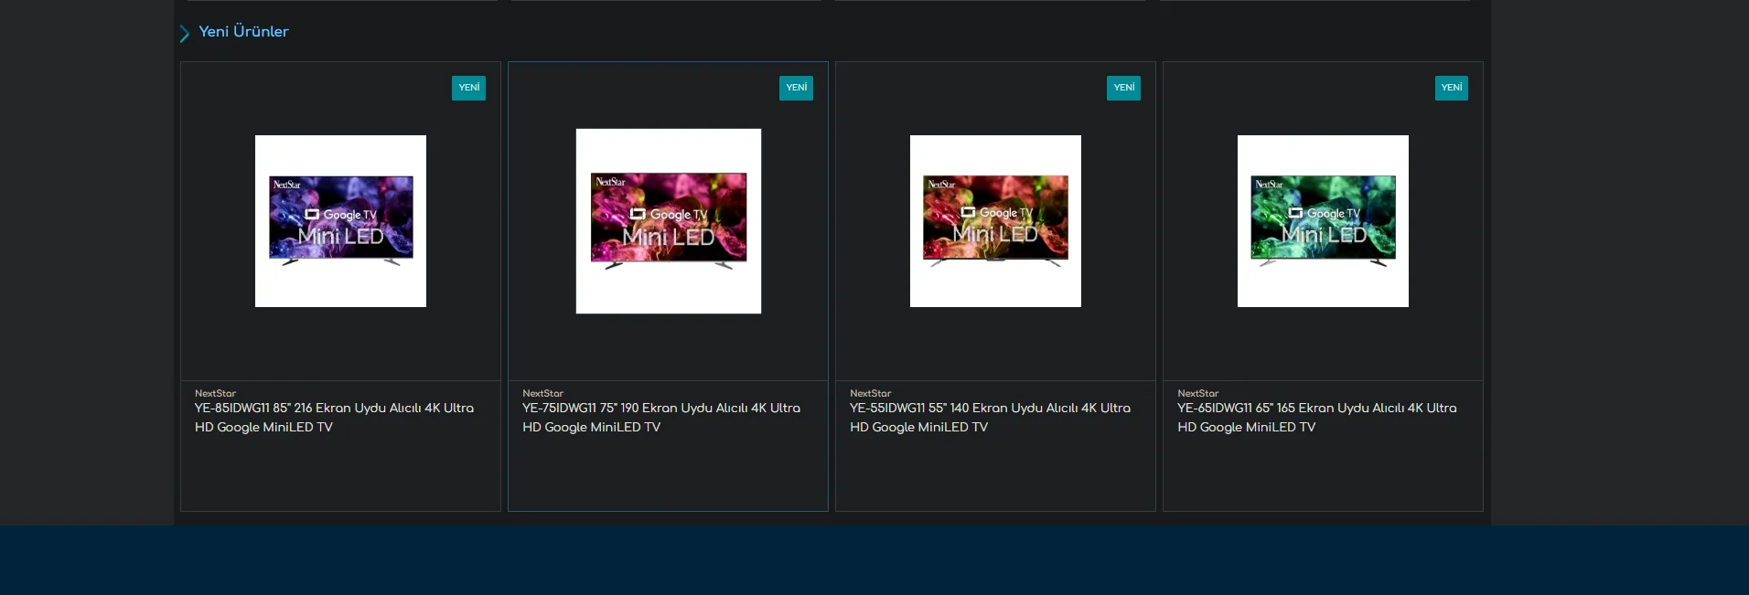This screenshot has height=595, width=1749.
Task: Open the YE-55IDWG11 55" TV product image
Action: (x=995, y=221)
